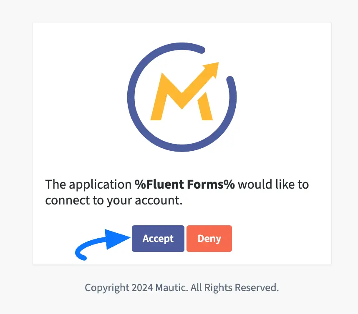Click the word "Accept" label text

coord(158,239)
